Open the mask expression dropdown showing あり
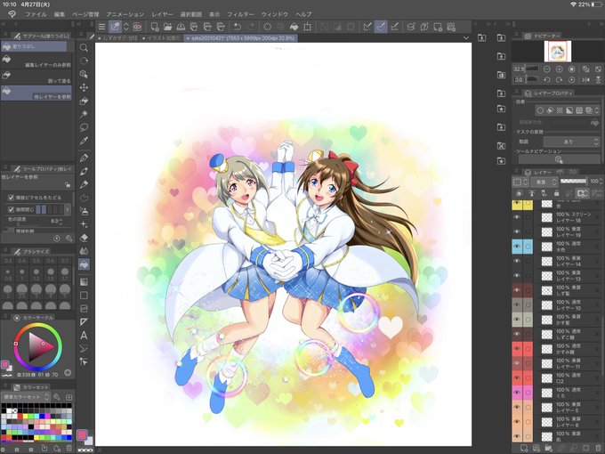 pos(570,142)
